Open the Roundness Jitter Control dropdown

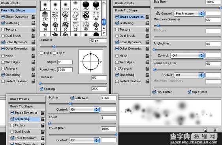(189, 75)
